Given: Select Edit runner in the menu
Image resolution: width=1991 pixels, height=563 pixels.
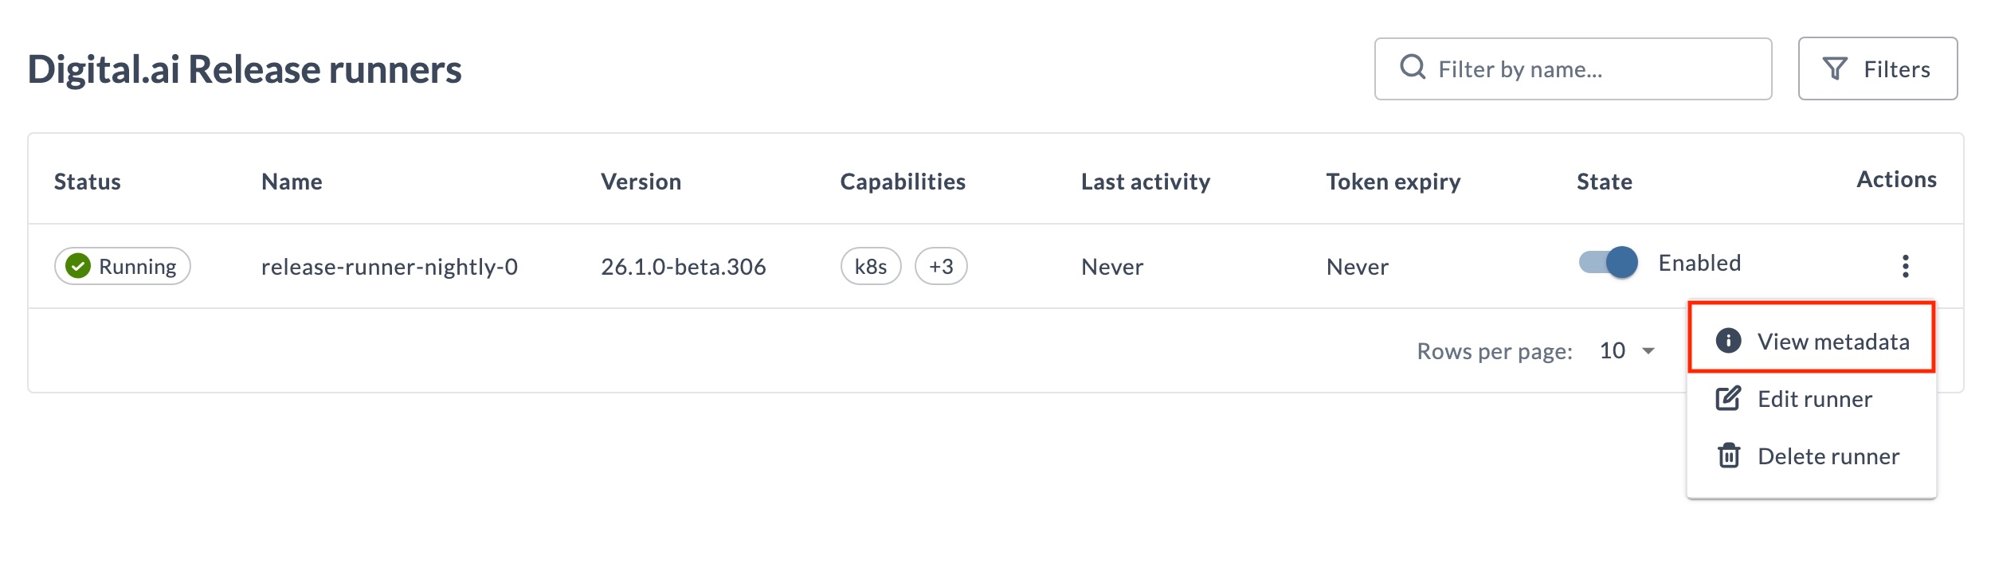Looking at the screenshot, I should (1813, 398).
